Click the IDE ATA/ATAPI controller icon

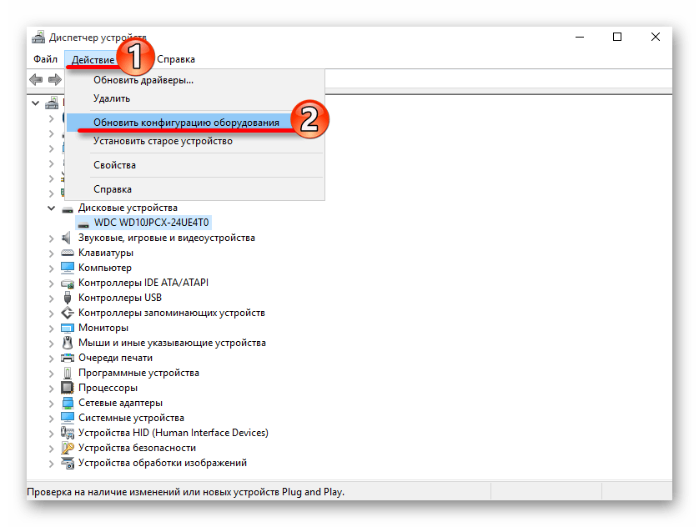[x=68, y=284]
